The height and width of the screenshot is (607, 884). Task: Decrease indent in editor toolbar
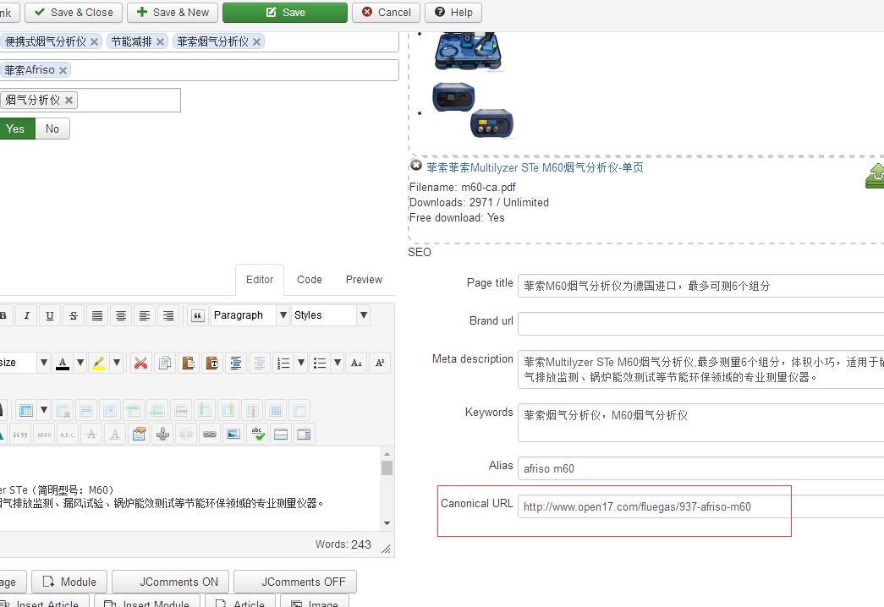pos(260,363)
